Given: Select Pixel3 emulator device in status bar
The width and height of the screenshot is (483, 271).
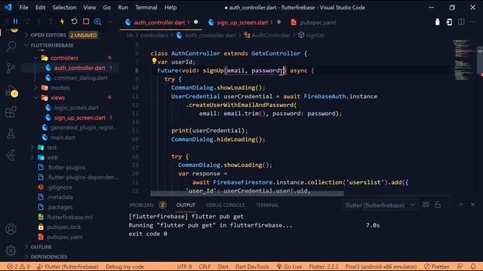Looking at the screenshot, I should [x=380, y=266].
